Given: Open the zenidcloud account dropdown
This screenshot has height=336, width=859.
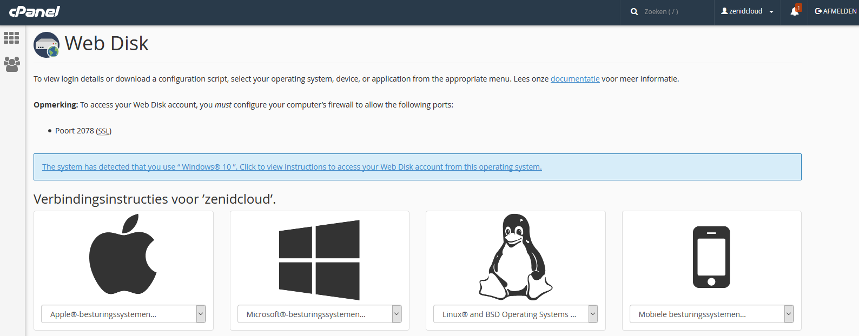Looking at the screenshot, I should click(747, 11).
